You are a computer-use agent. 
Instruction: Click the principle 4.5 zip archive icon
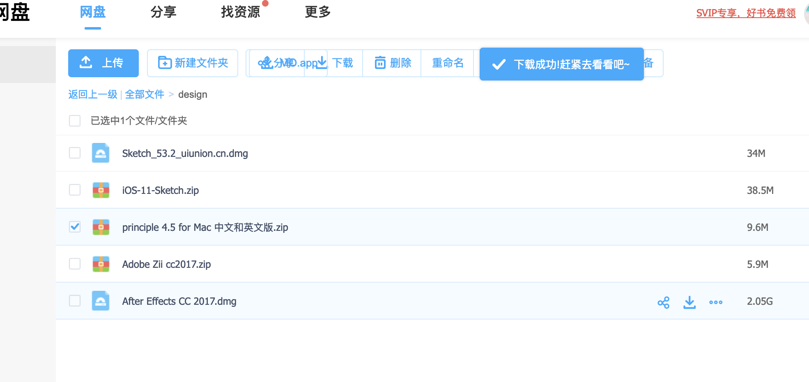[x=101, y=227]
